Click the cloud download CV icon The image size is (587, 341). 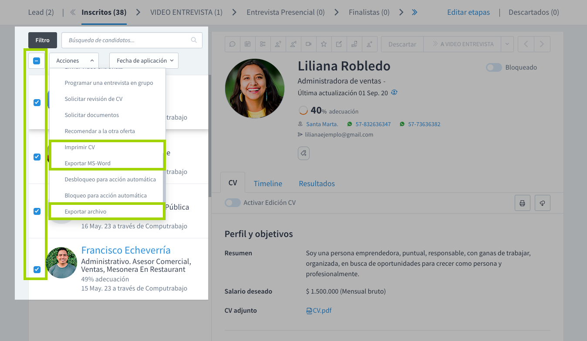[542, 203]
